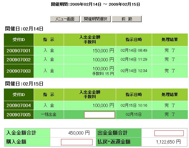This screenshot has height=148, width=189.
Task: Click the 払戻・返還金額 label
Action: pos(114,142)
